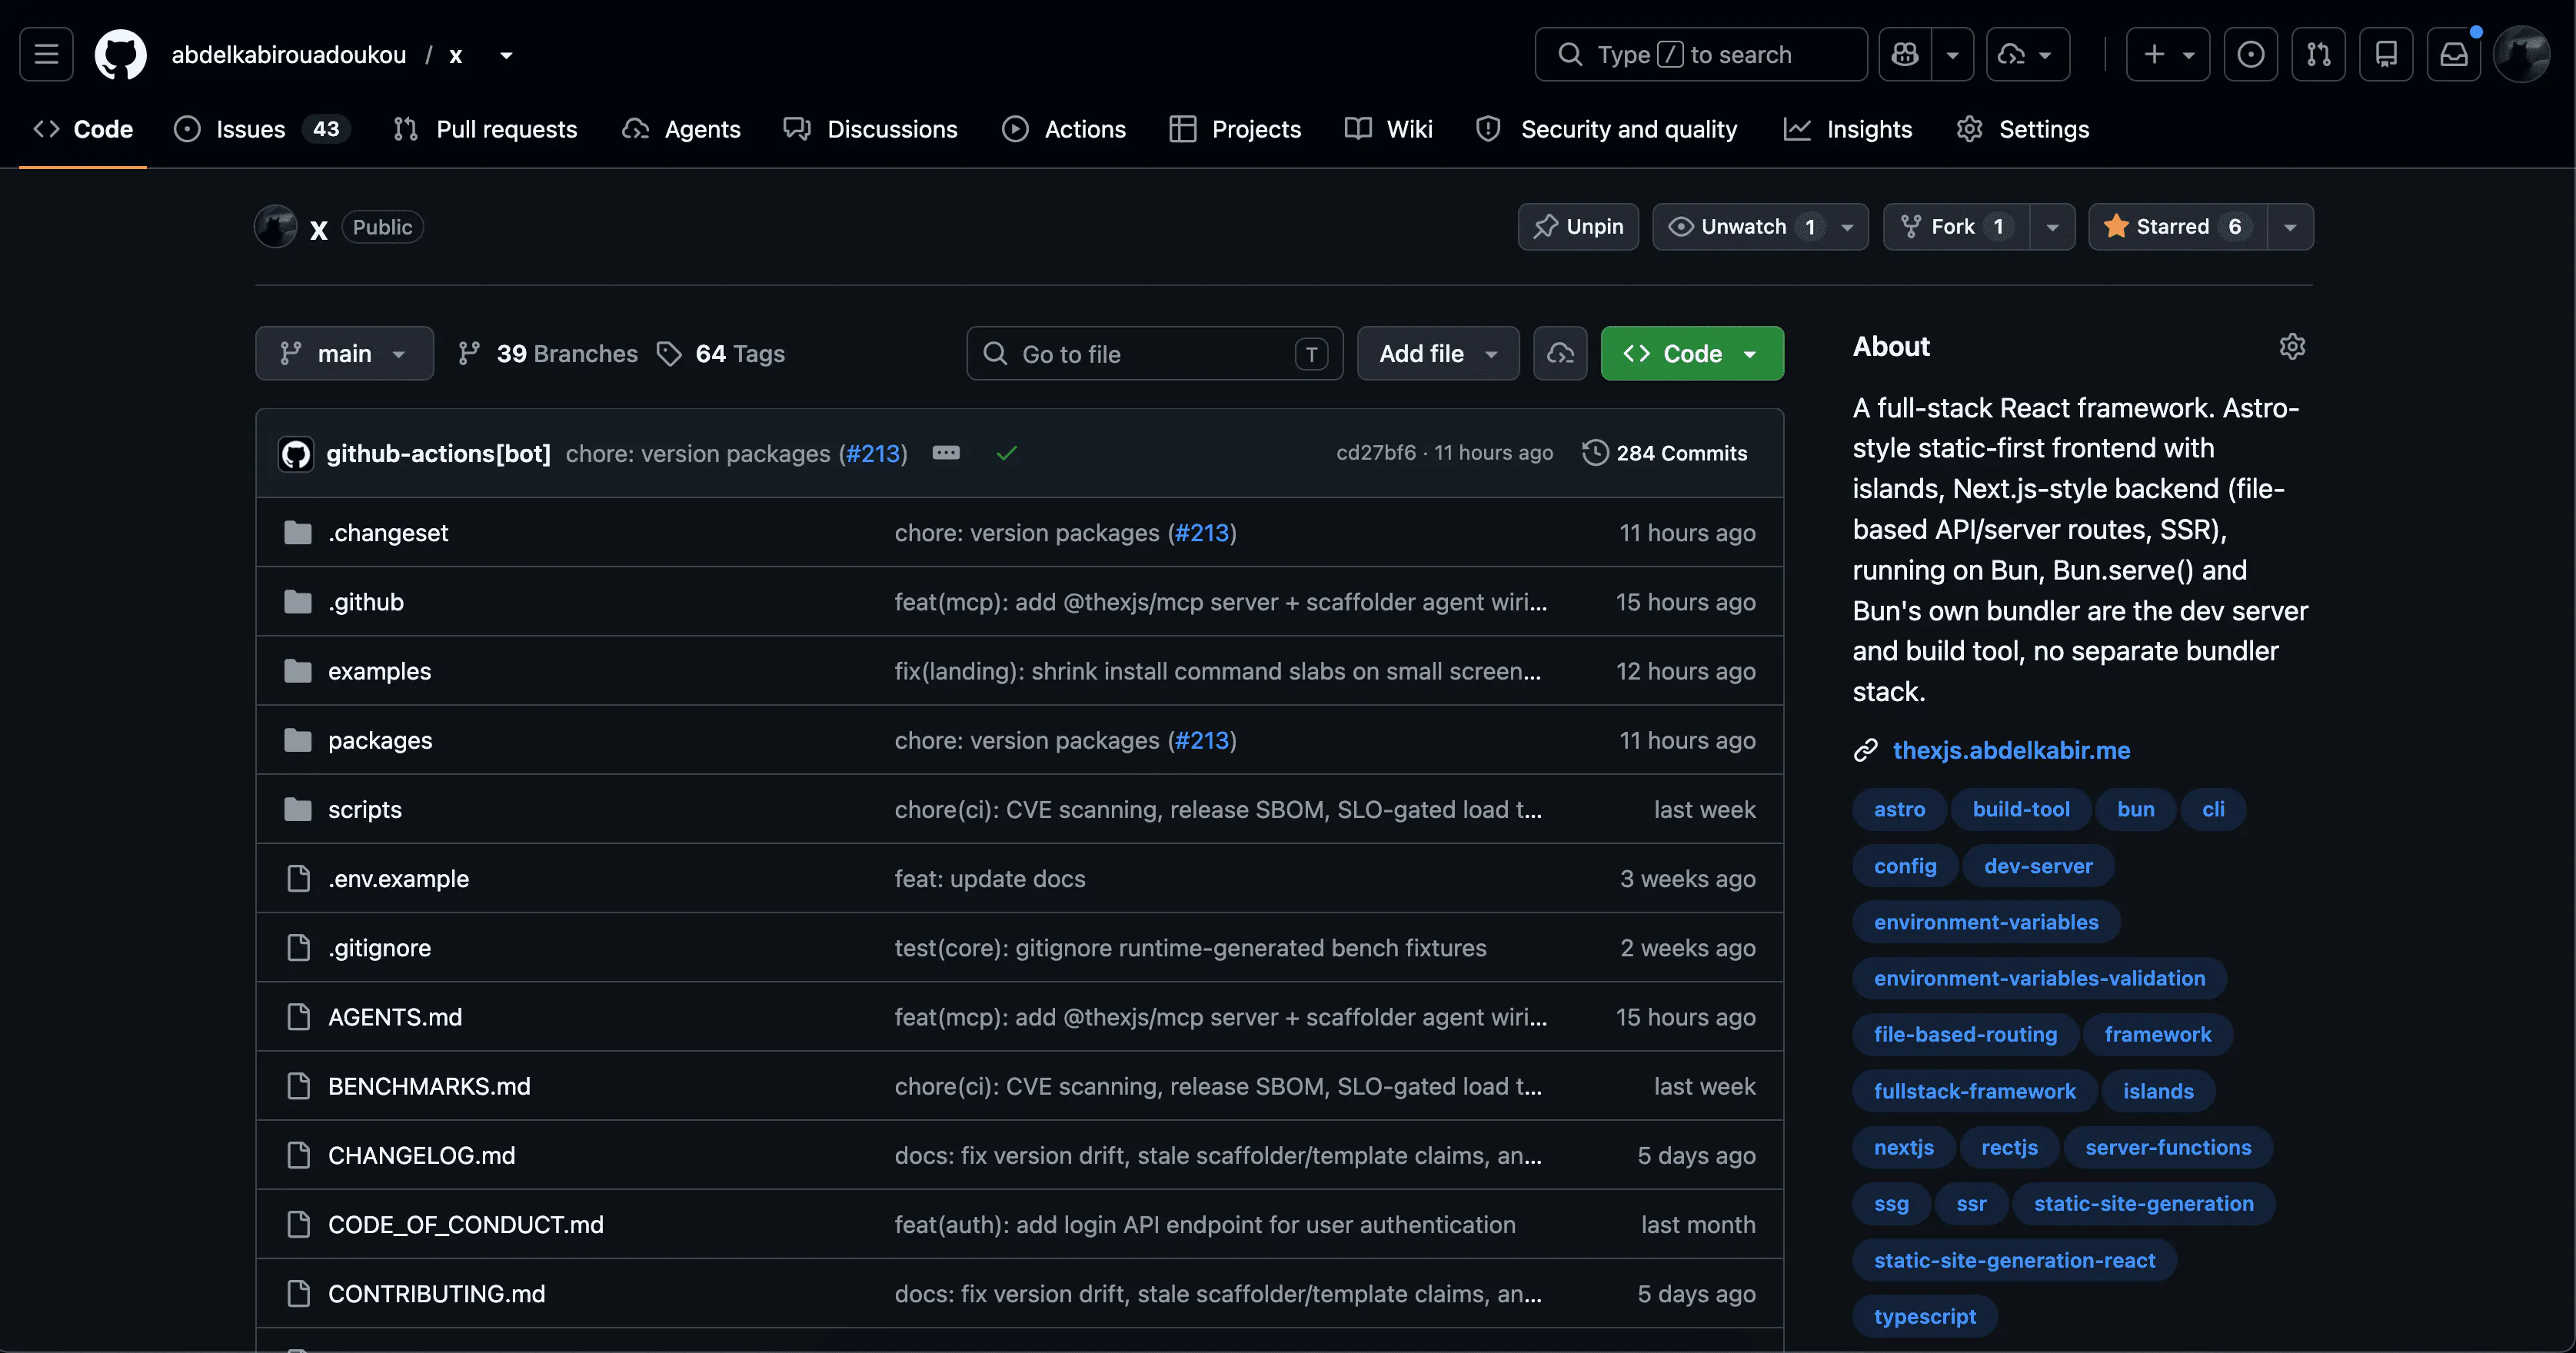Expand the create new dropdown caret
The width and height of the screenshot is (2576, 1353).
(x=2188, y=54)
